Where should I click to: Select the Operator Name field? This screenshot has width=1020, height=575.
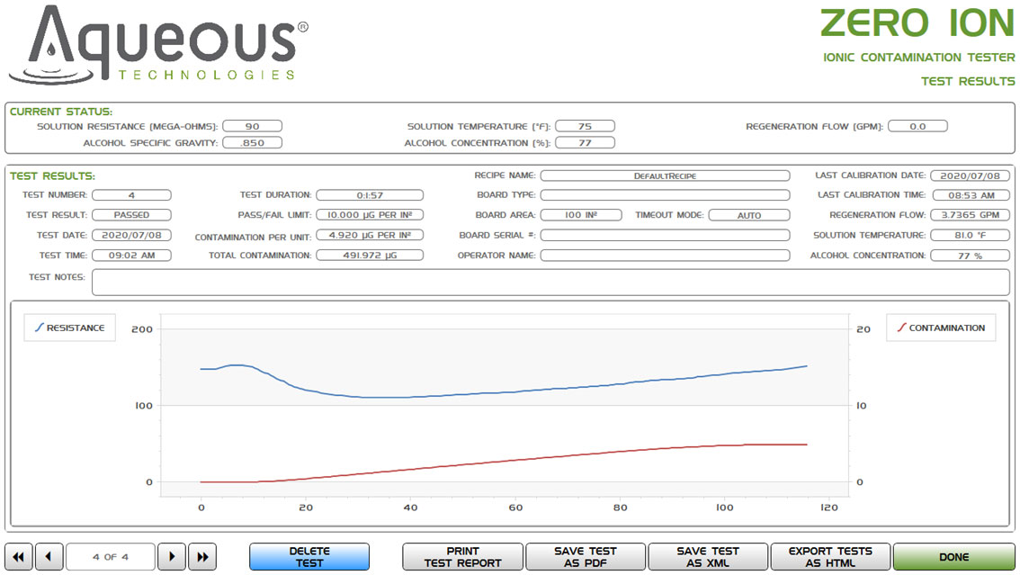(x=665, y=256)
